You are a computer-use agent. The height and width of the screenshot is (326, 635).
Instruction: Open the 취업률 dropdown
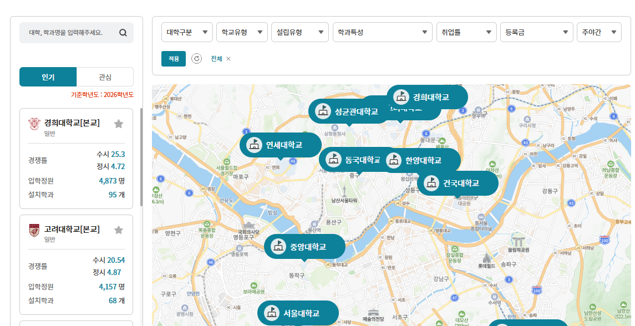[x=466, y=32]
